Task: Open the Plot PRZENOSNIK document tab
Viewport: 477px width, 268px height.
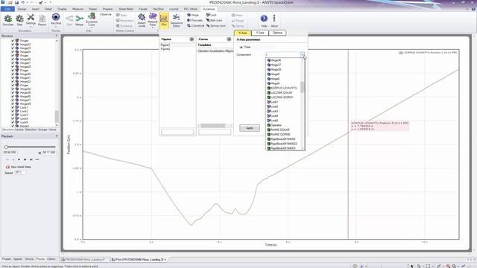Action: tap(139, 260)
